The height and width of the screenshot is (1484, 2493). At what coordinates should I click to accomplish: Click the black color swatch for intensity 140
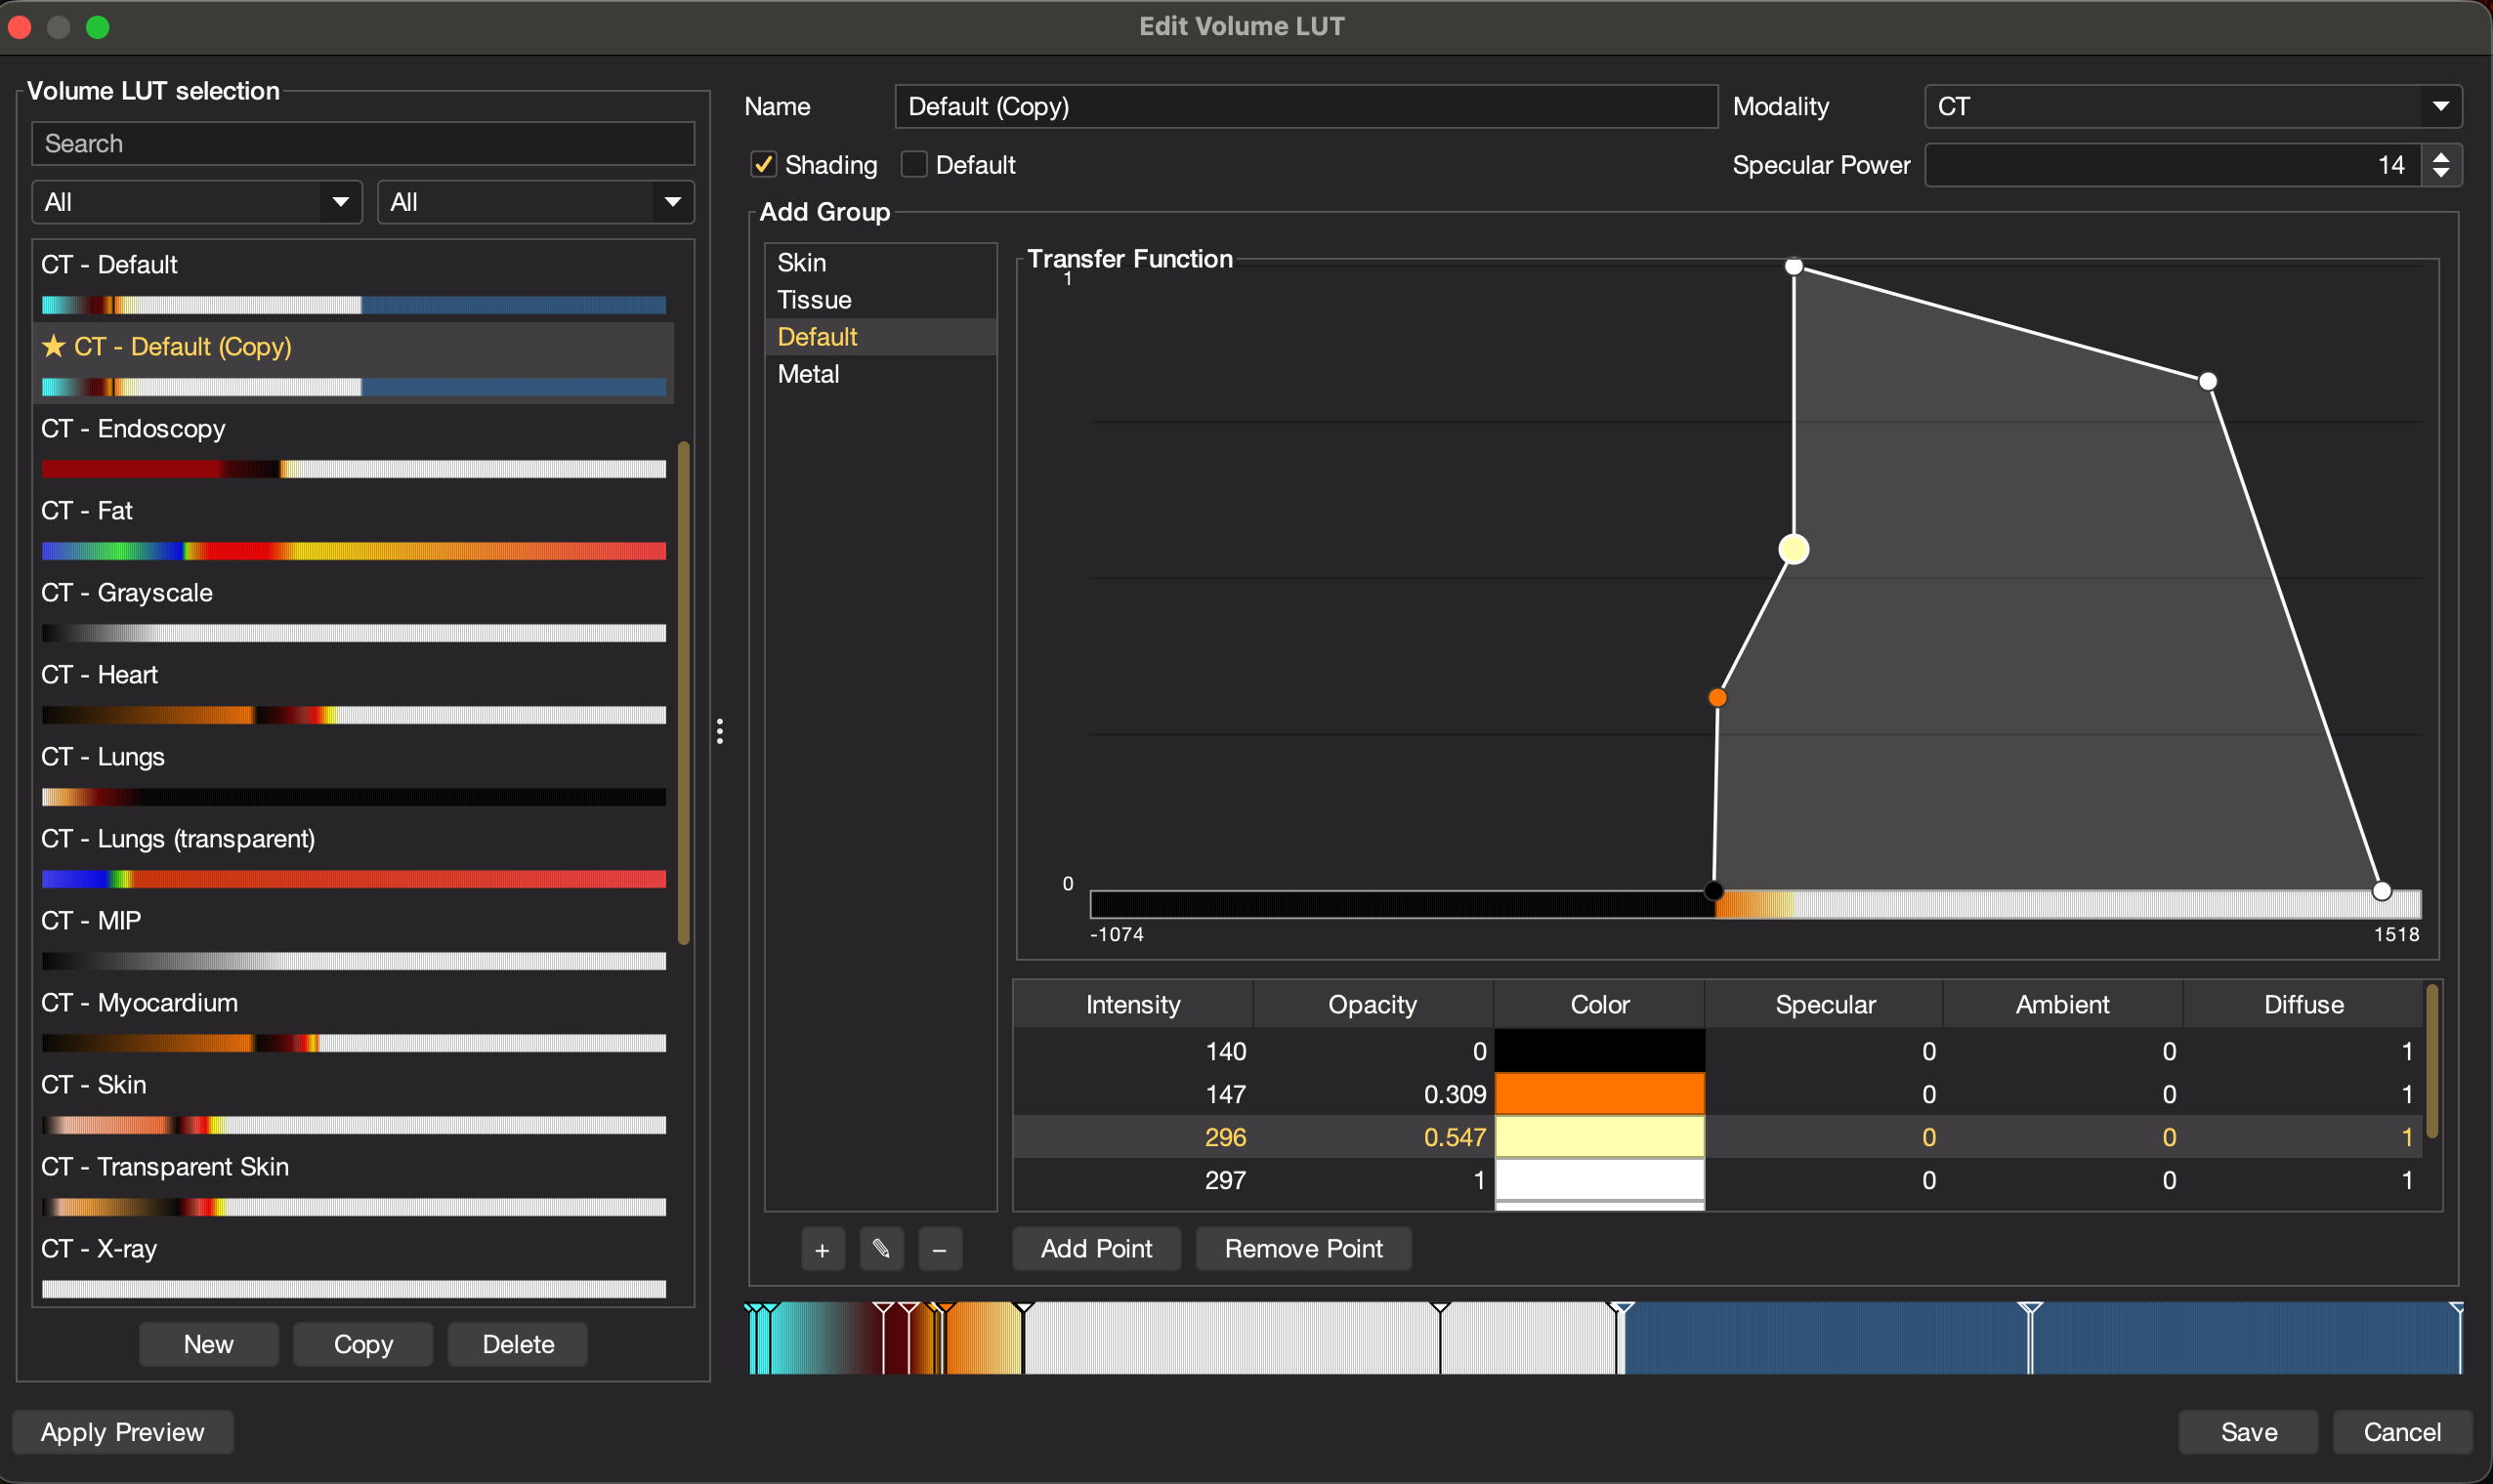pyautogui.click(x=1599, y=1051)
